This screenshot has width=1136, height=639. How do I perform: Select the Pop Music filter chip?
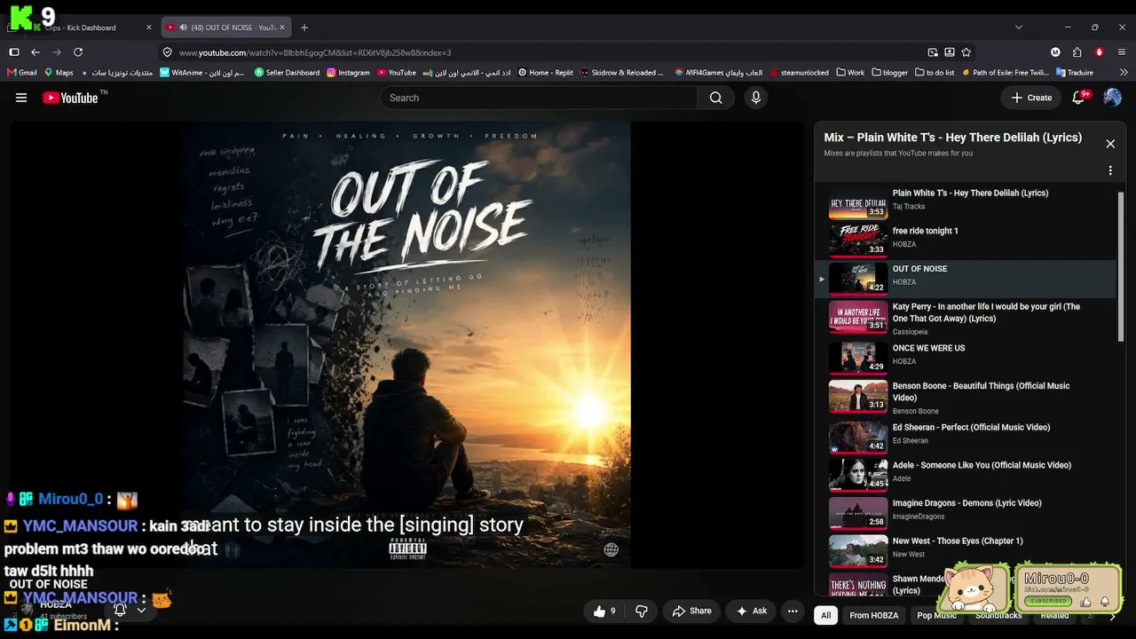tap(936, 615)
